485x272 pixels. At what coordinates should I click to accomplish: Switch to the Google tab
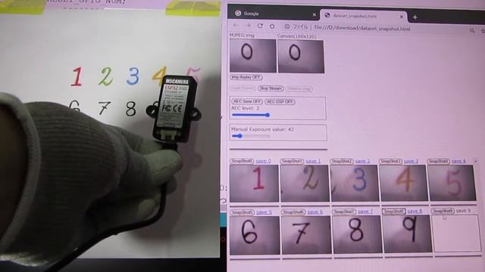tap(275, 14)
